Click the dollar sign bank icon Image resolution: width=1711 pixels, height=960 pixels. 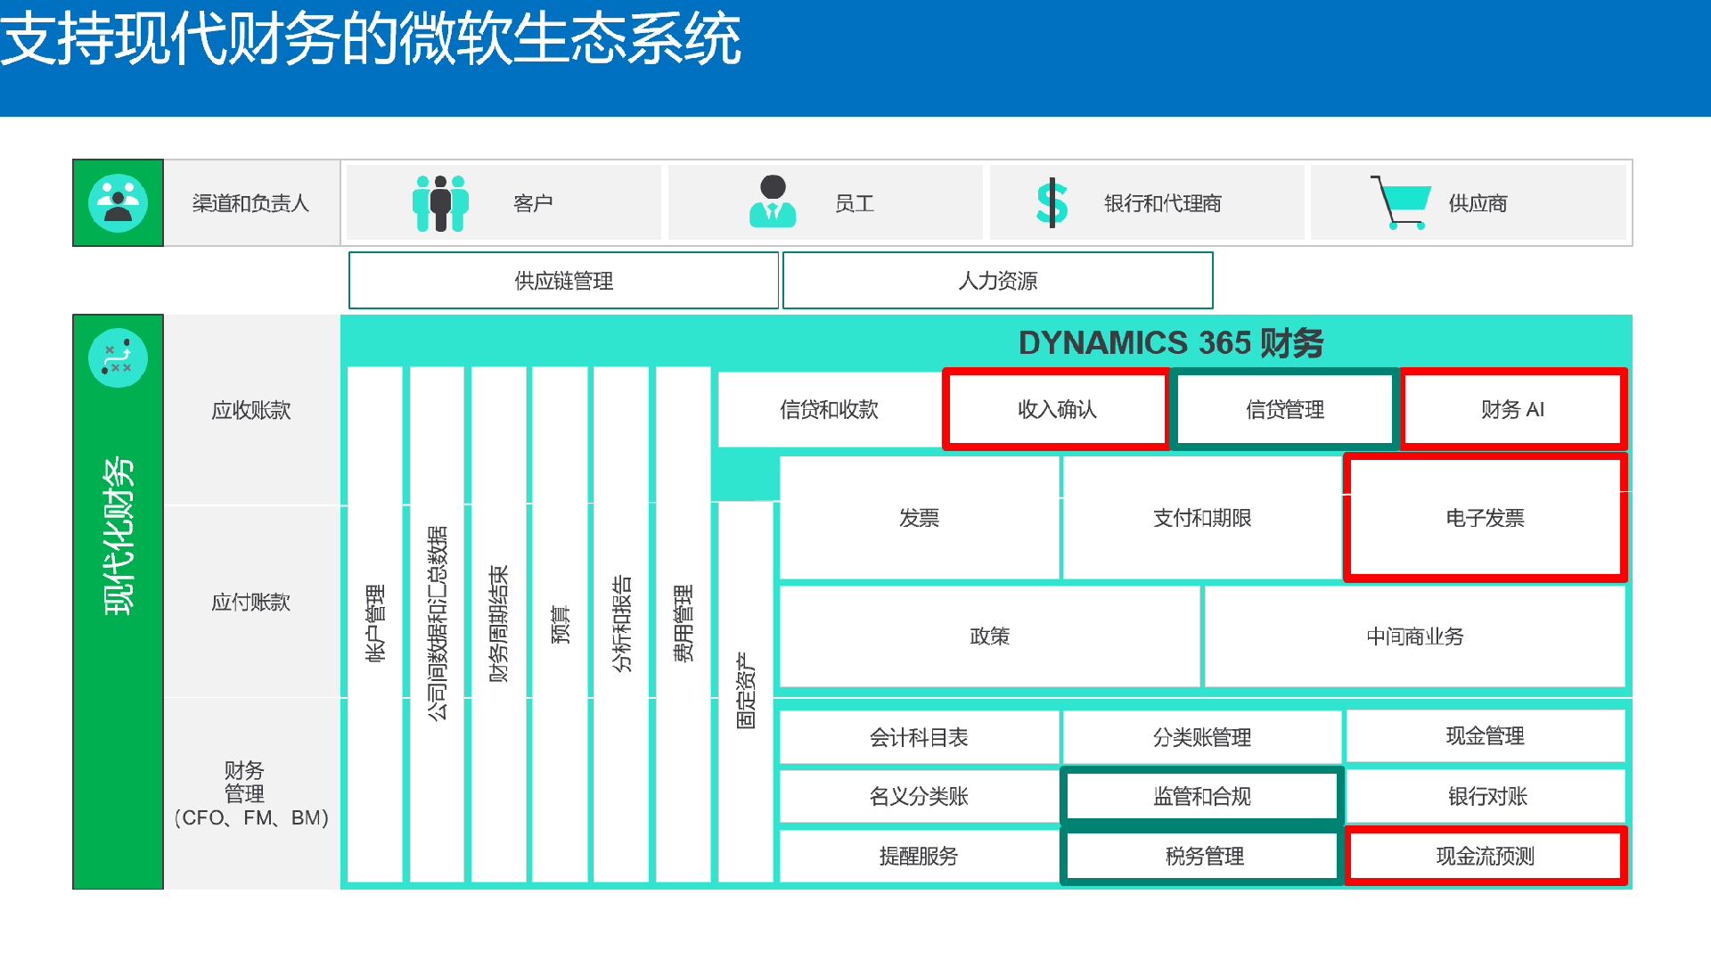[x=1052, y=202]
